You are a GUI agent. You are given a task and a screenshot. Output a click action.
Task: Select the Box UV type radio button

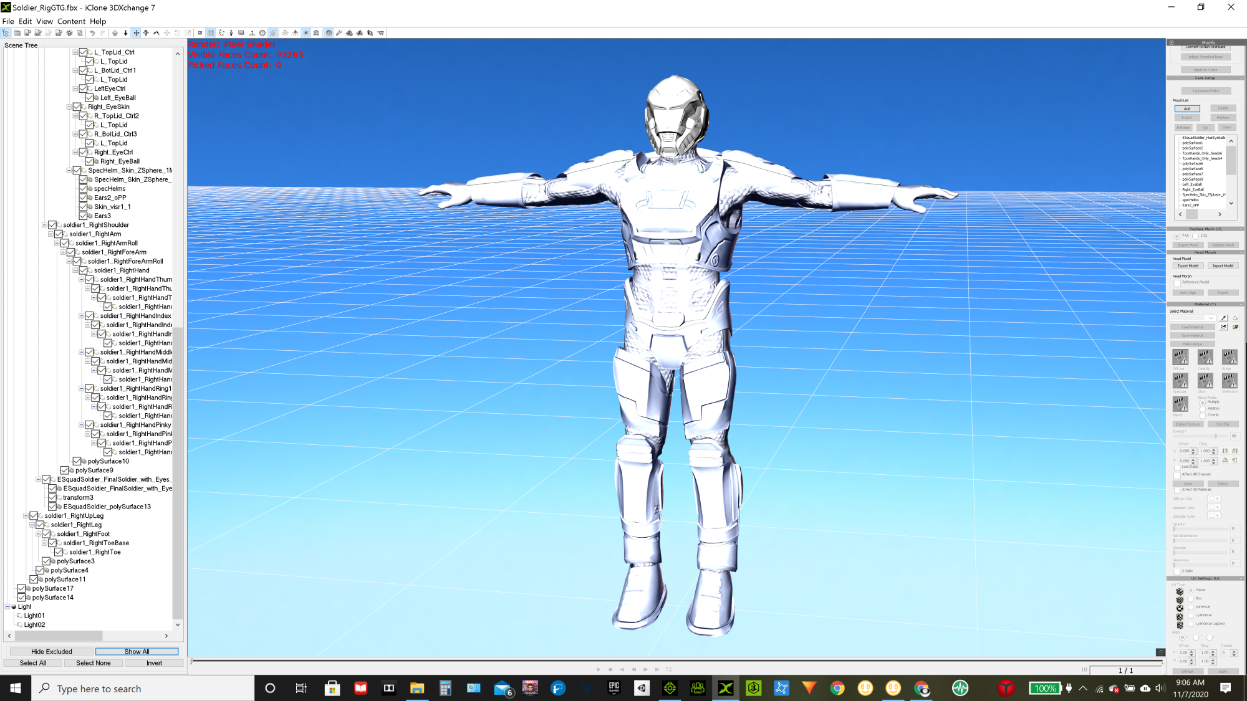click(x=1191, y=598)
